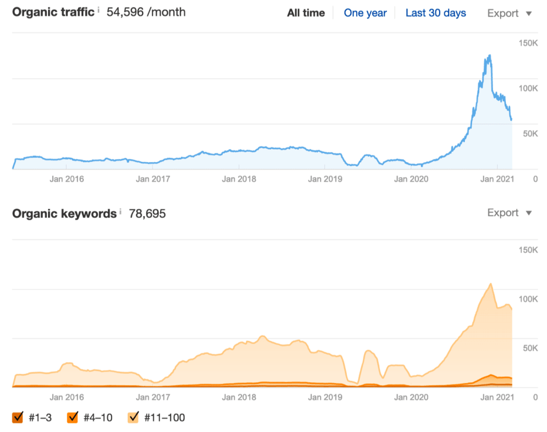Click the peak of the organic keywords area

[490, 284]
